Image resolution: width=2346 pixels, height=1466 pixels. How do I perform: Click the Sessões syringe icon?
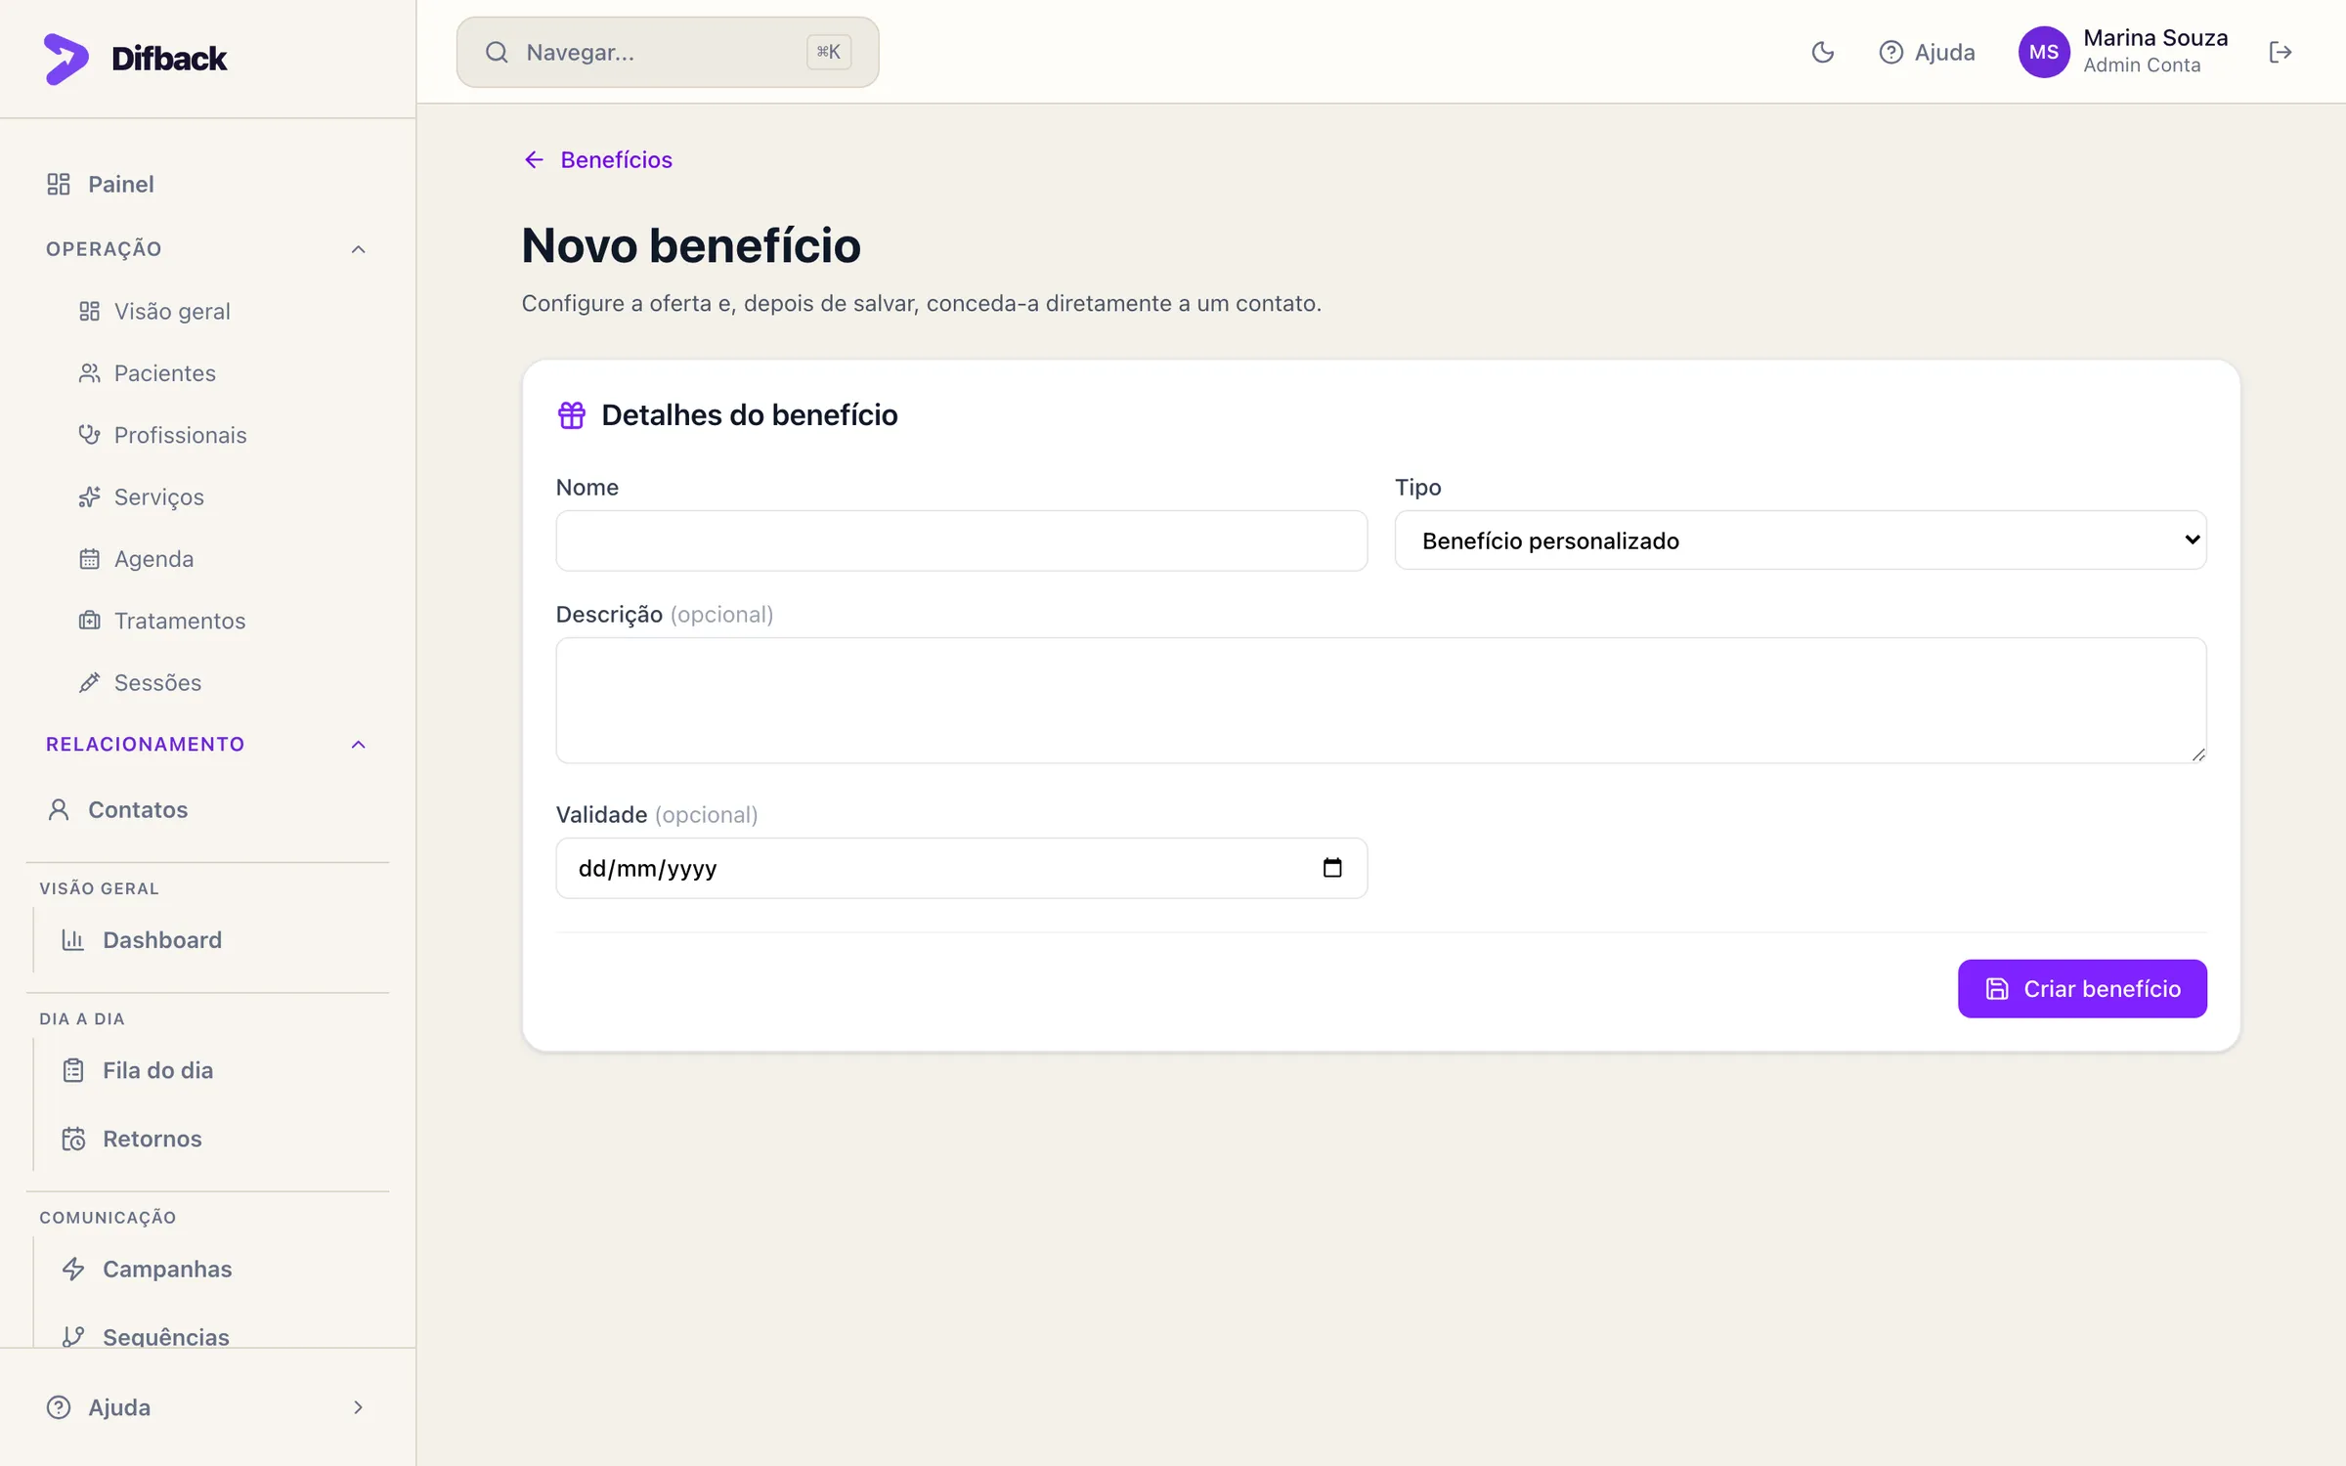[x=89, y=683]
